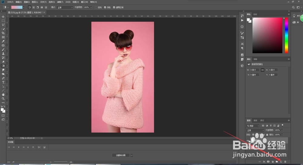Enable the 反向 (Reverse) checkbox
The width and height of the screenshot is (303, 165).
coord(96,7)
